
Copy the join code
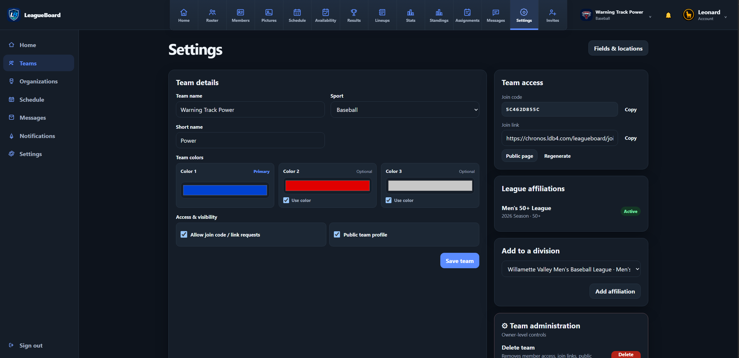click(631, 110)
